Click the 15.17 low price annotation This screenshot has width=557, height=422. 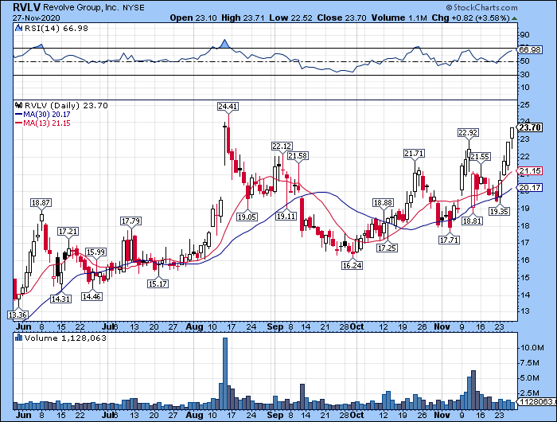(158, 283)
